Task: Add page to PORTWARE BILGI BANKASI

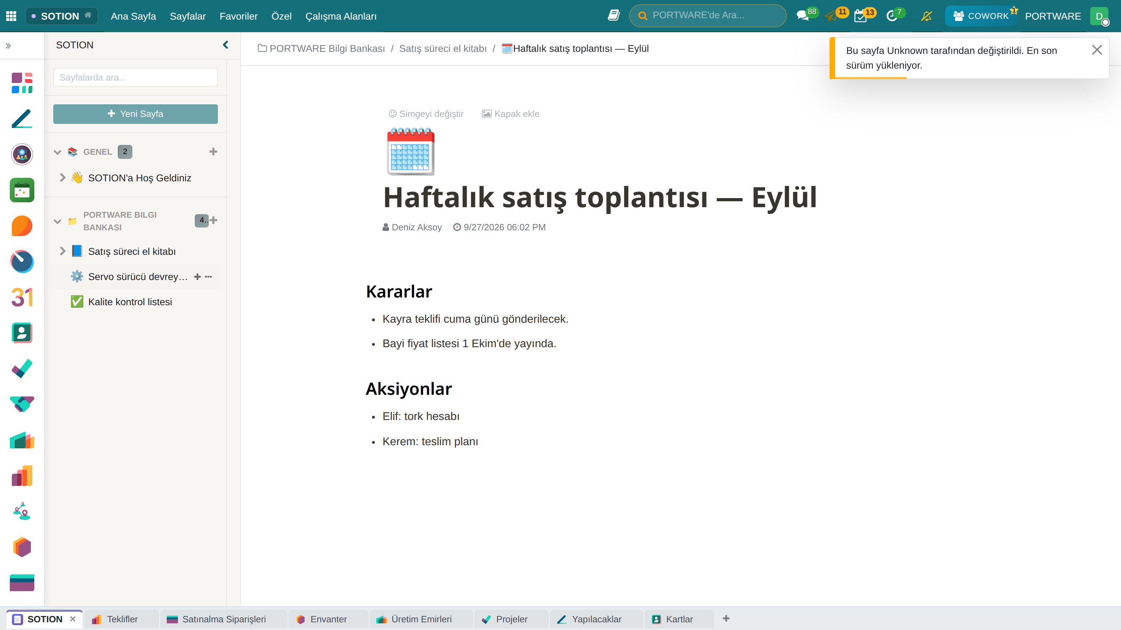Action: pos(214,220)
